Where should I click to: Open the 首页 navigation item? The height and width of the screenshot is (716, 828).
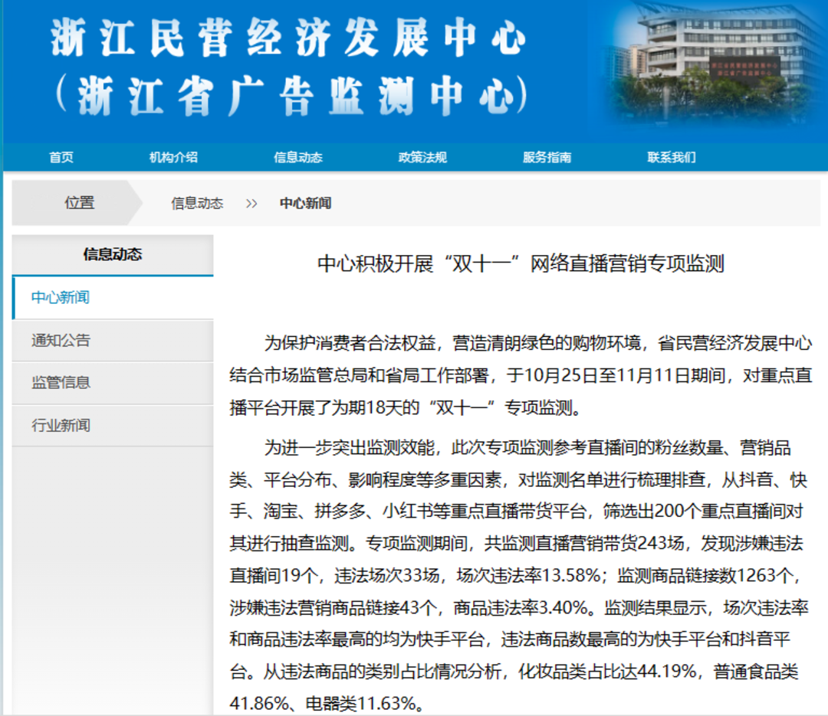(x=61, y=157)
